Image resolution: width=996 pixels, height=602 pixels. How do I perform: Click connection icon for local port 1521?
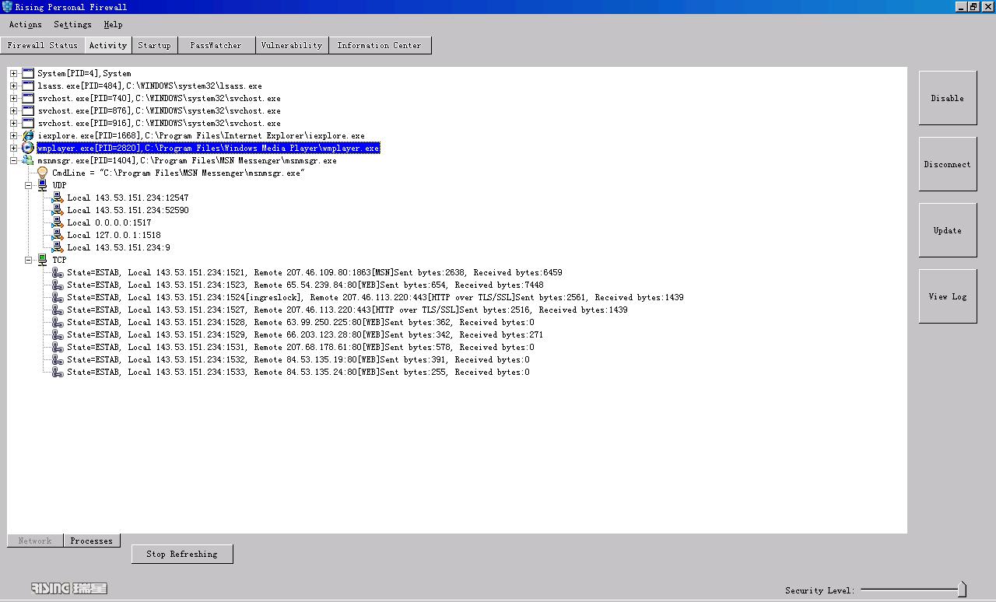(58, 272)
